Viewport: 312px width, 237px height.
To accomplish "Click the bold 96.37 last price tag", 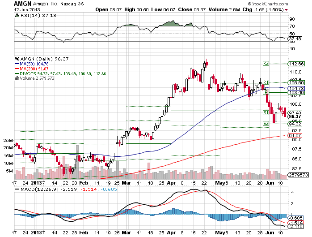I will 295,116.
